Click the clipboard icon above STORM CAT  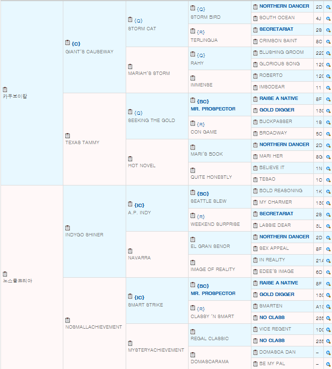tap(130, 19)
